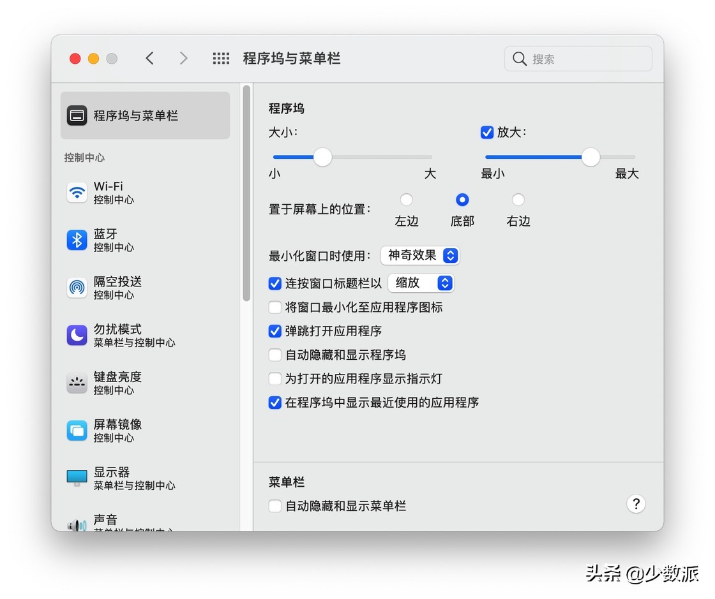This screenshot has height=599, width=715.
Task: Open the 缩放 effect dropdown
Action: (x=421, y=283)
